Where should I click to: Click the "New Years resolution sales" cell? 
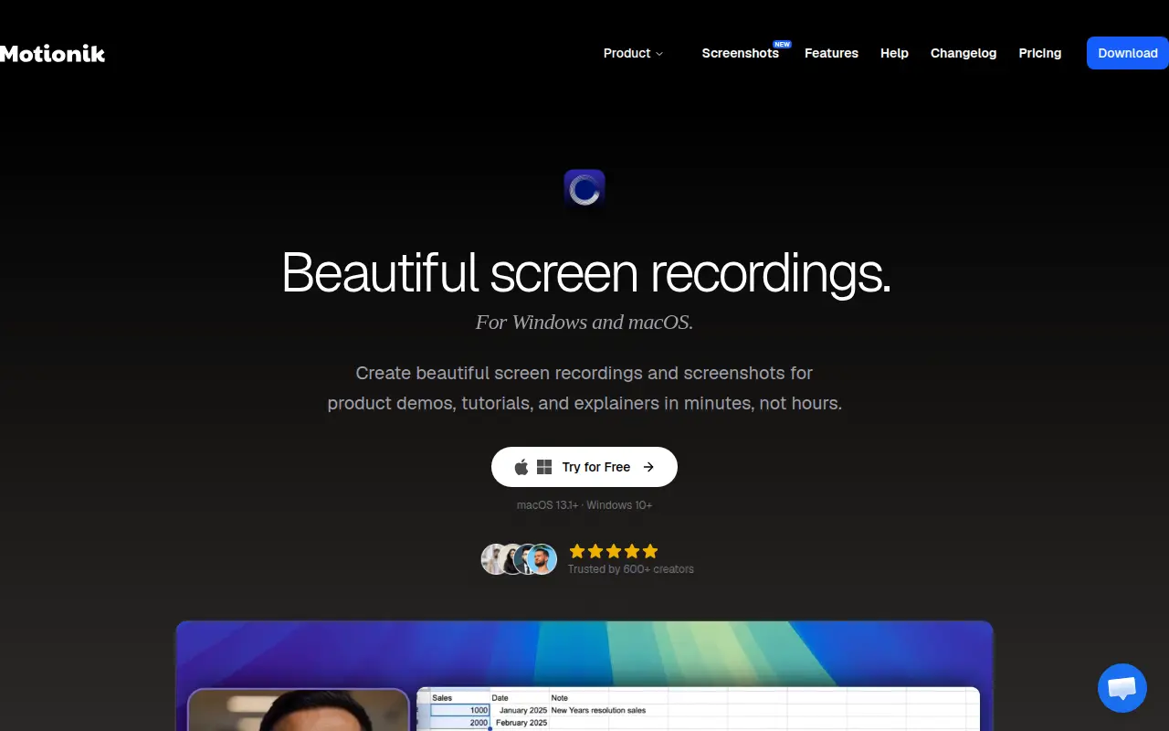tap(598, 710)
